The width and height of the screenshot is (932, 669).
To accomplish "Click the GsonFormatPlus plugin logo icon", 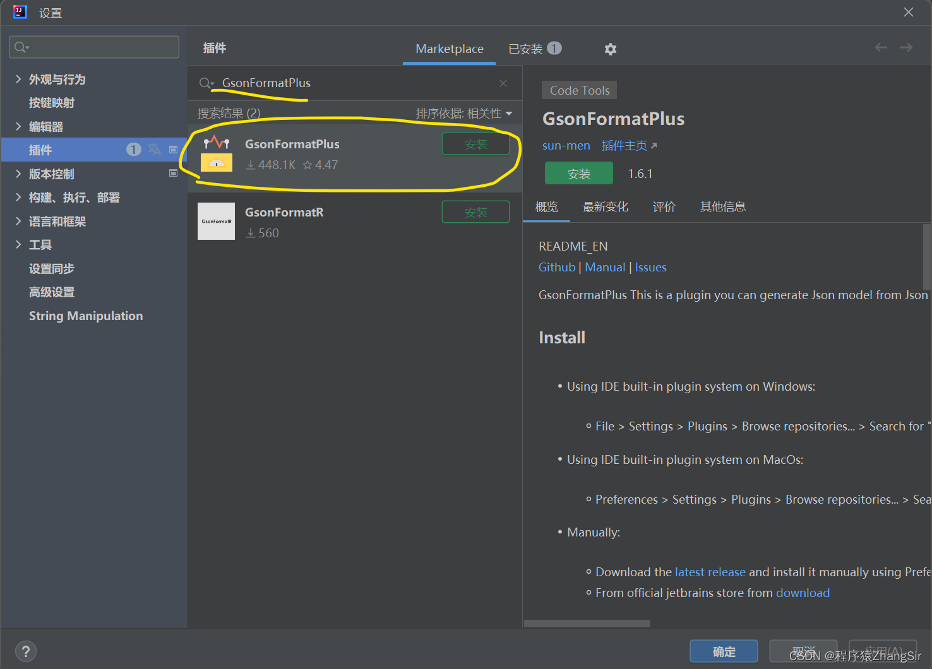I will coord(217,153).
